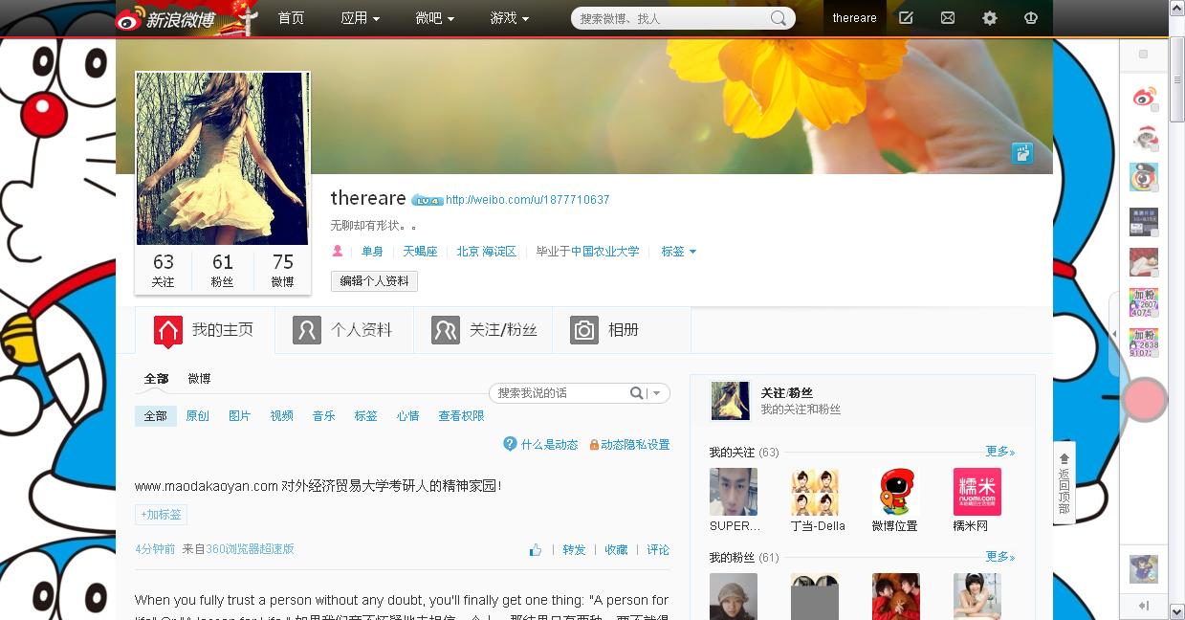Open the first 加粉 2607 sidebar icon

click(1144, 302)
